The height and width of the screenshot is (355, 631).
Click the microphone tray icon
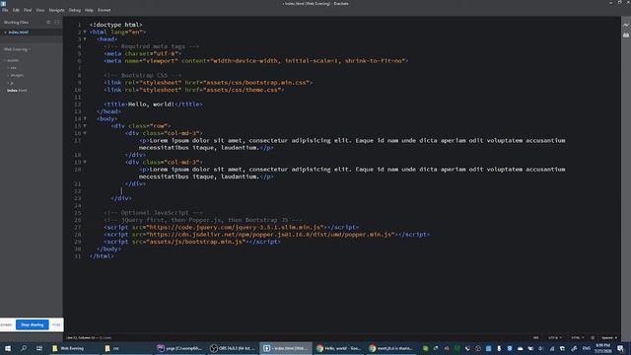click(x=499, y=348)
